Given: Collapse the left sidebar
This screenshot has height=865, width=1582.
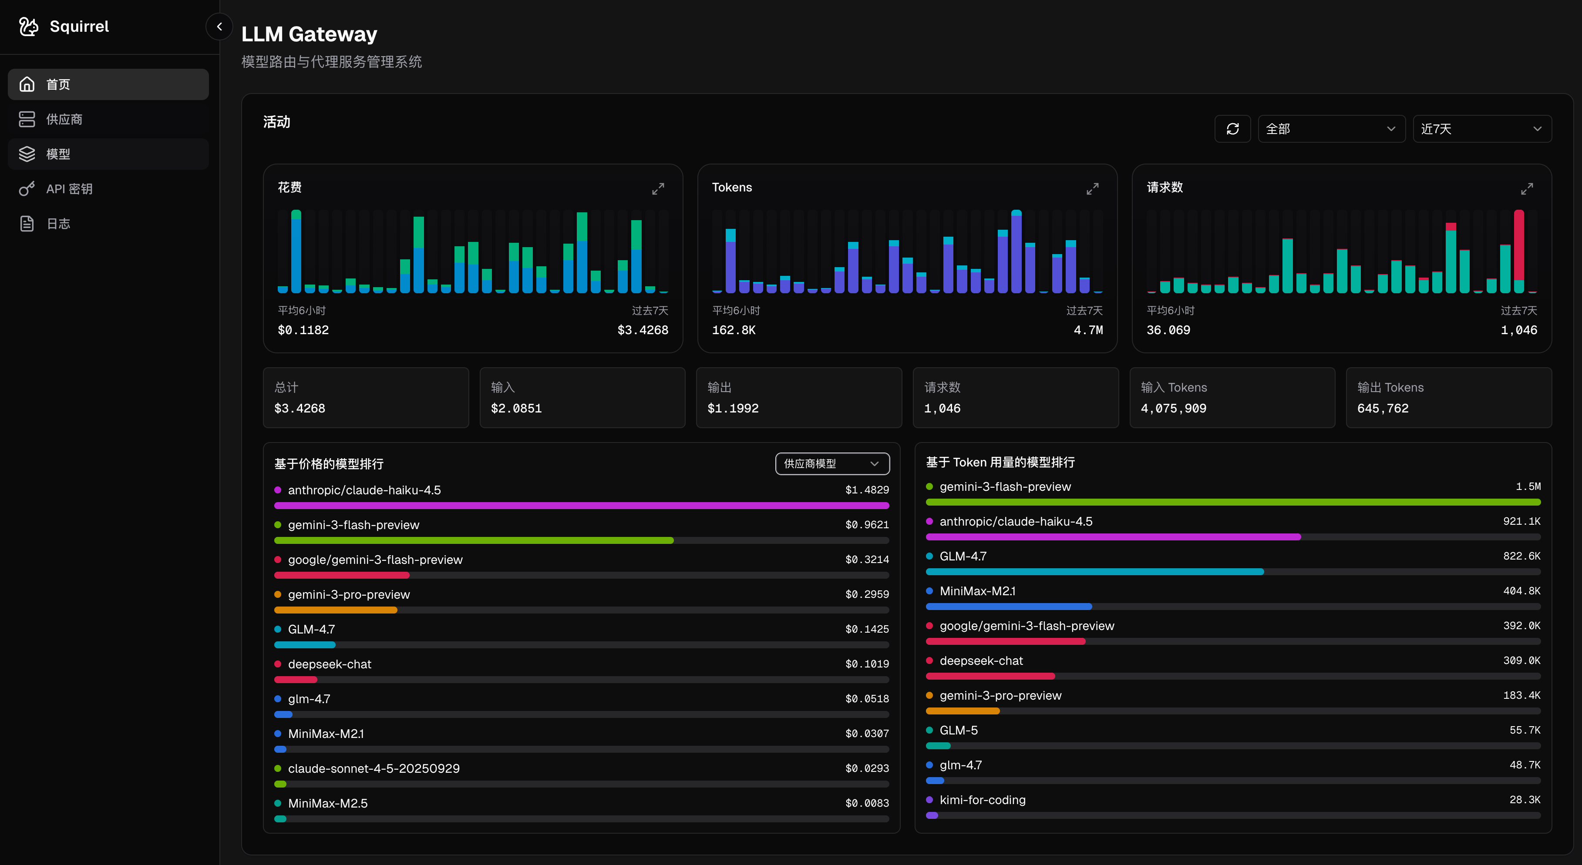Looking at the screenshot, I should [x=219, y=27].
